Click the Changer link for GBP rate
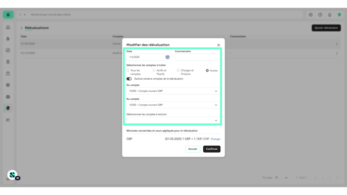The width and height of the screenshot is (347, 195). point(215,139)
